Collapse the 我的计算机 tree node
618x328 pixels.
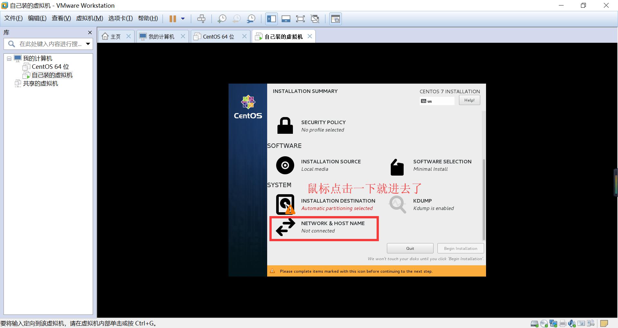coord(9,59)
